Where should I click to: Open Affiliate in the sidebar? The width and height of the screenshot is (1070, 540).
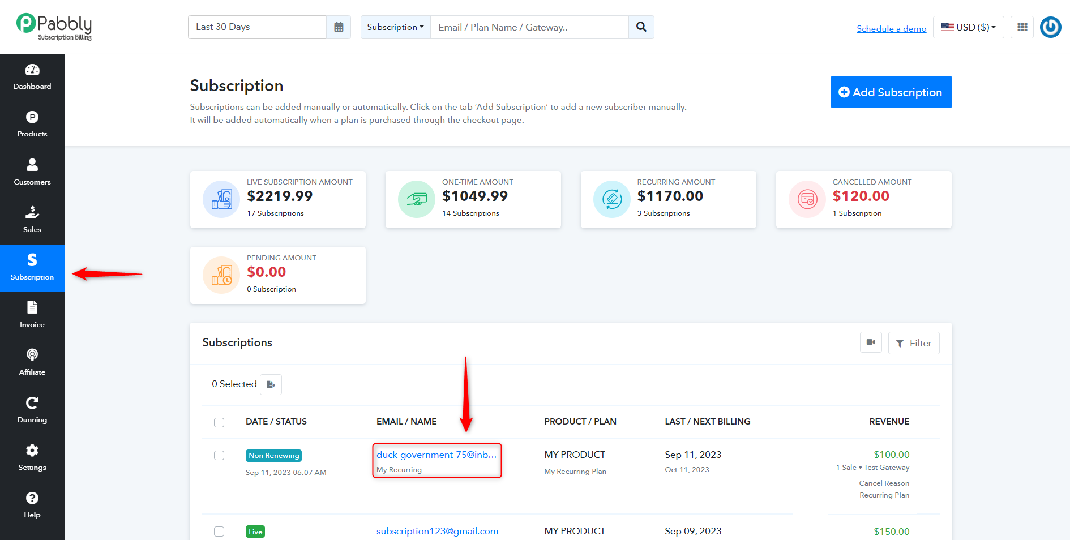pos(32,363)
